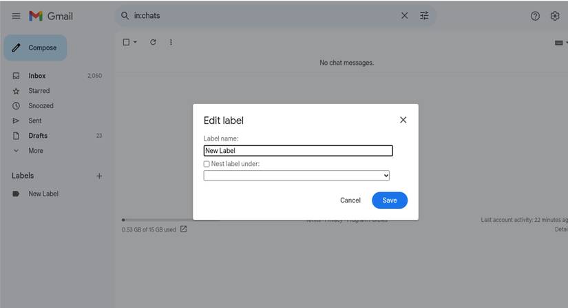
Task: Open the Support help icon
Action: (535, 16)
